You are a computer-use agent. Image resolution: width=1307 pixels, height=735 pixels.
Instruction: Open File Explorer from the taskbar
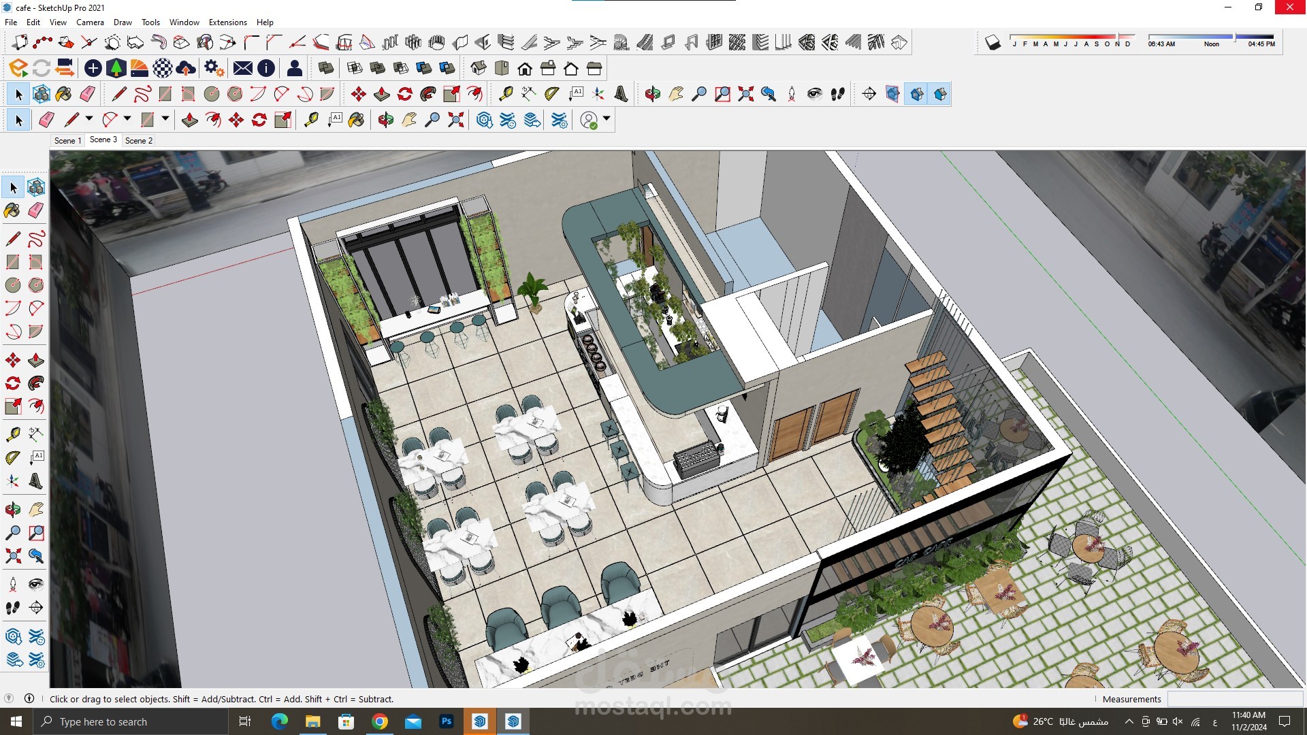pos(312,721)
